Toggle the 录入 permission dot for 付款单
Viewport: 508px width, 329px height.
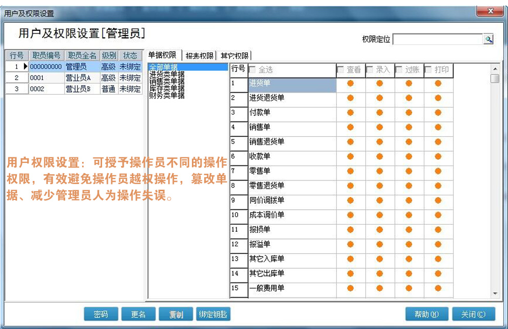379,112
